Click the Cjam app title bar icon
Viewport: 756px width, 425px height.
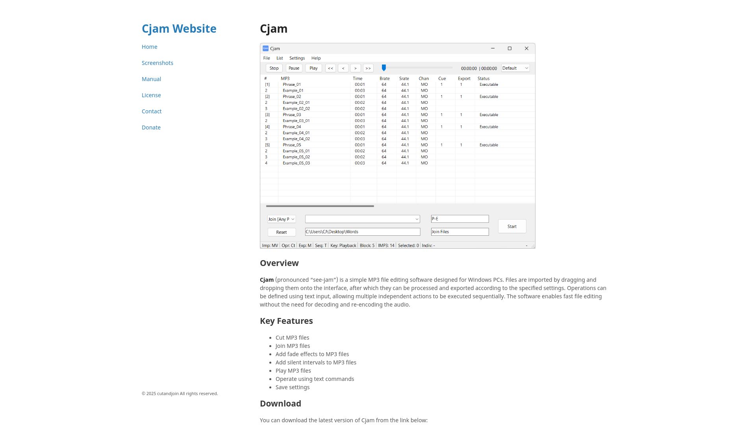[266, 48]
